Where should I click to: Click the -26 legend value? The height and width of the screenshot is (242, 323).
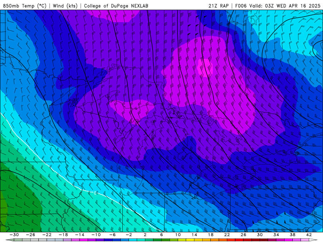31,235
